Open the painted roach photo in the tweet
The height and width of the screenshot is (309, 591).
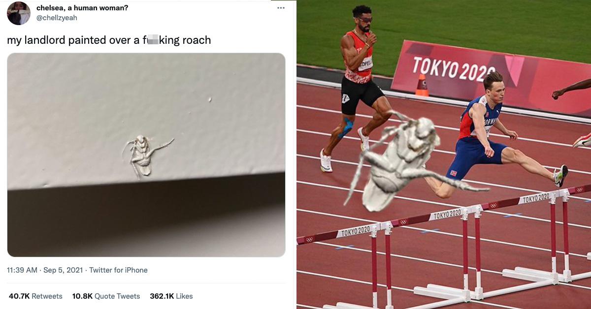(146, 155)
